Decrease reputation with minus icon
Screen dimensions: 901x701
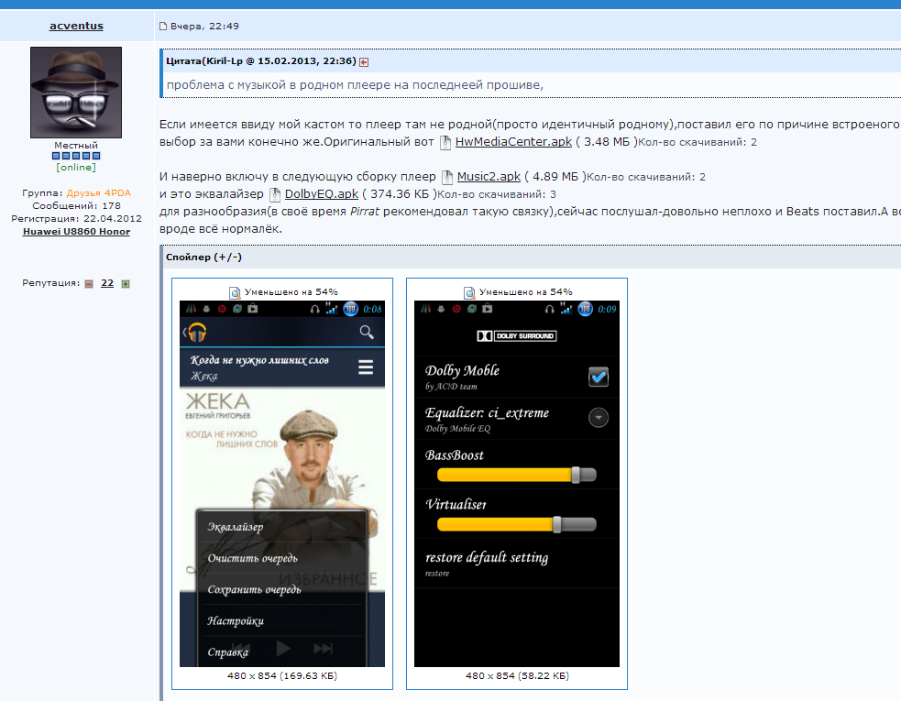(x=89, y=284)
